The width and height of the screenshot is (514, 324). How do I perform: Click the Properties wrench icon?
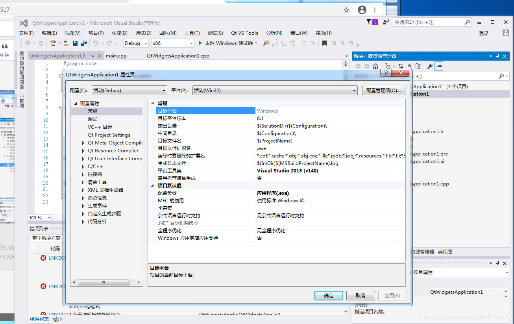[430, 66]
